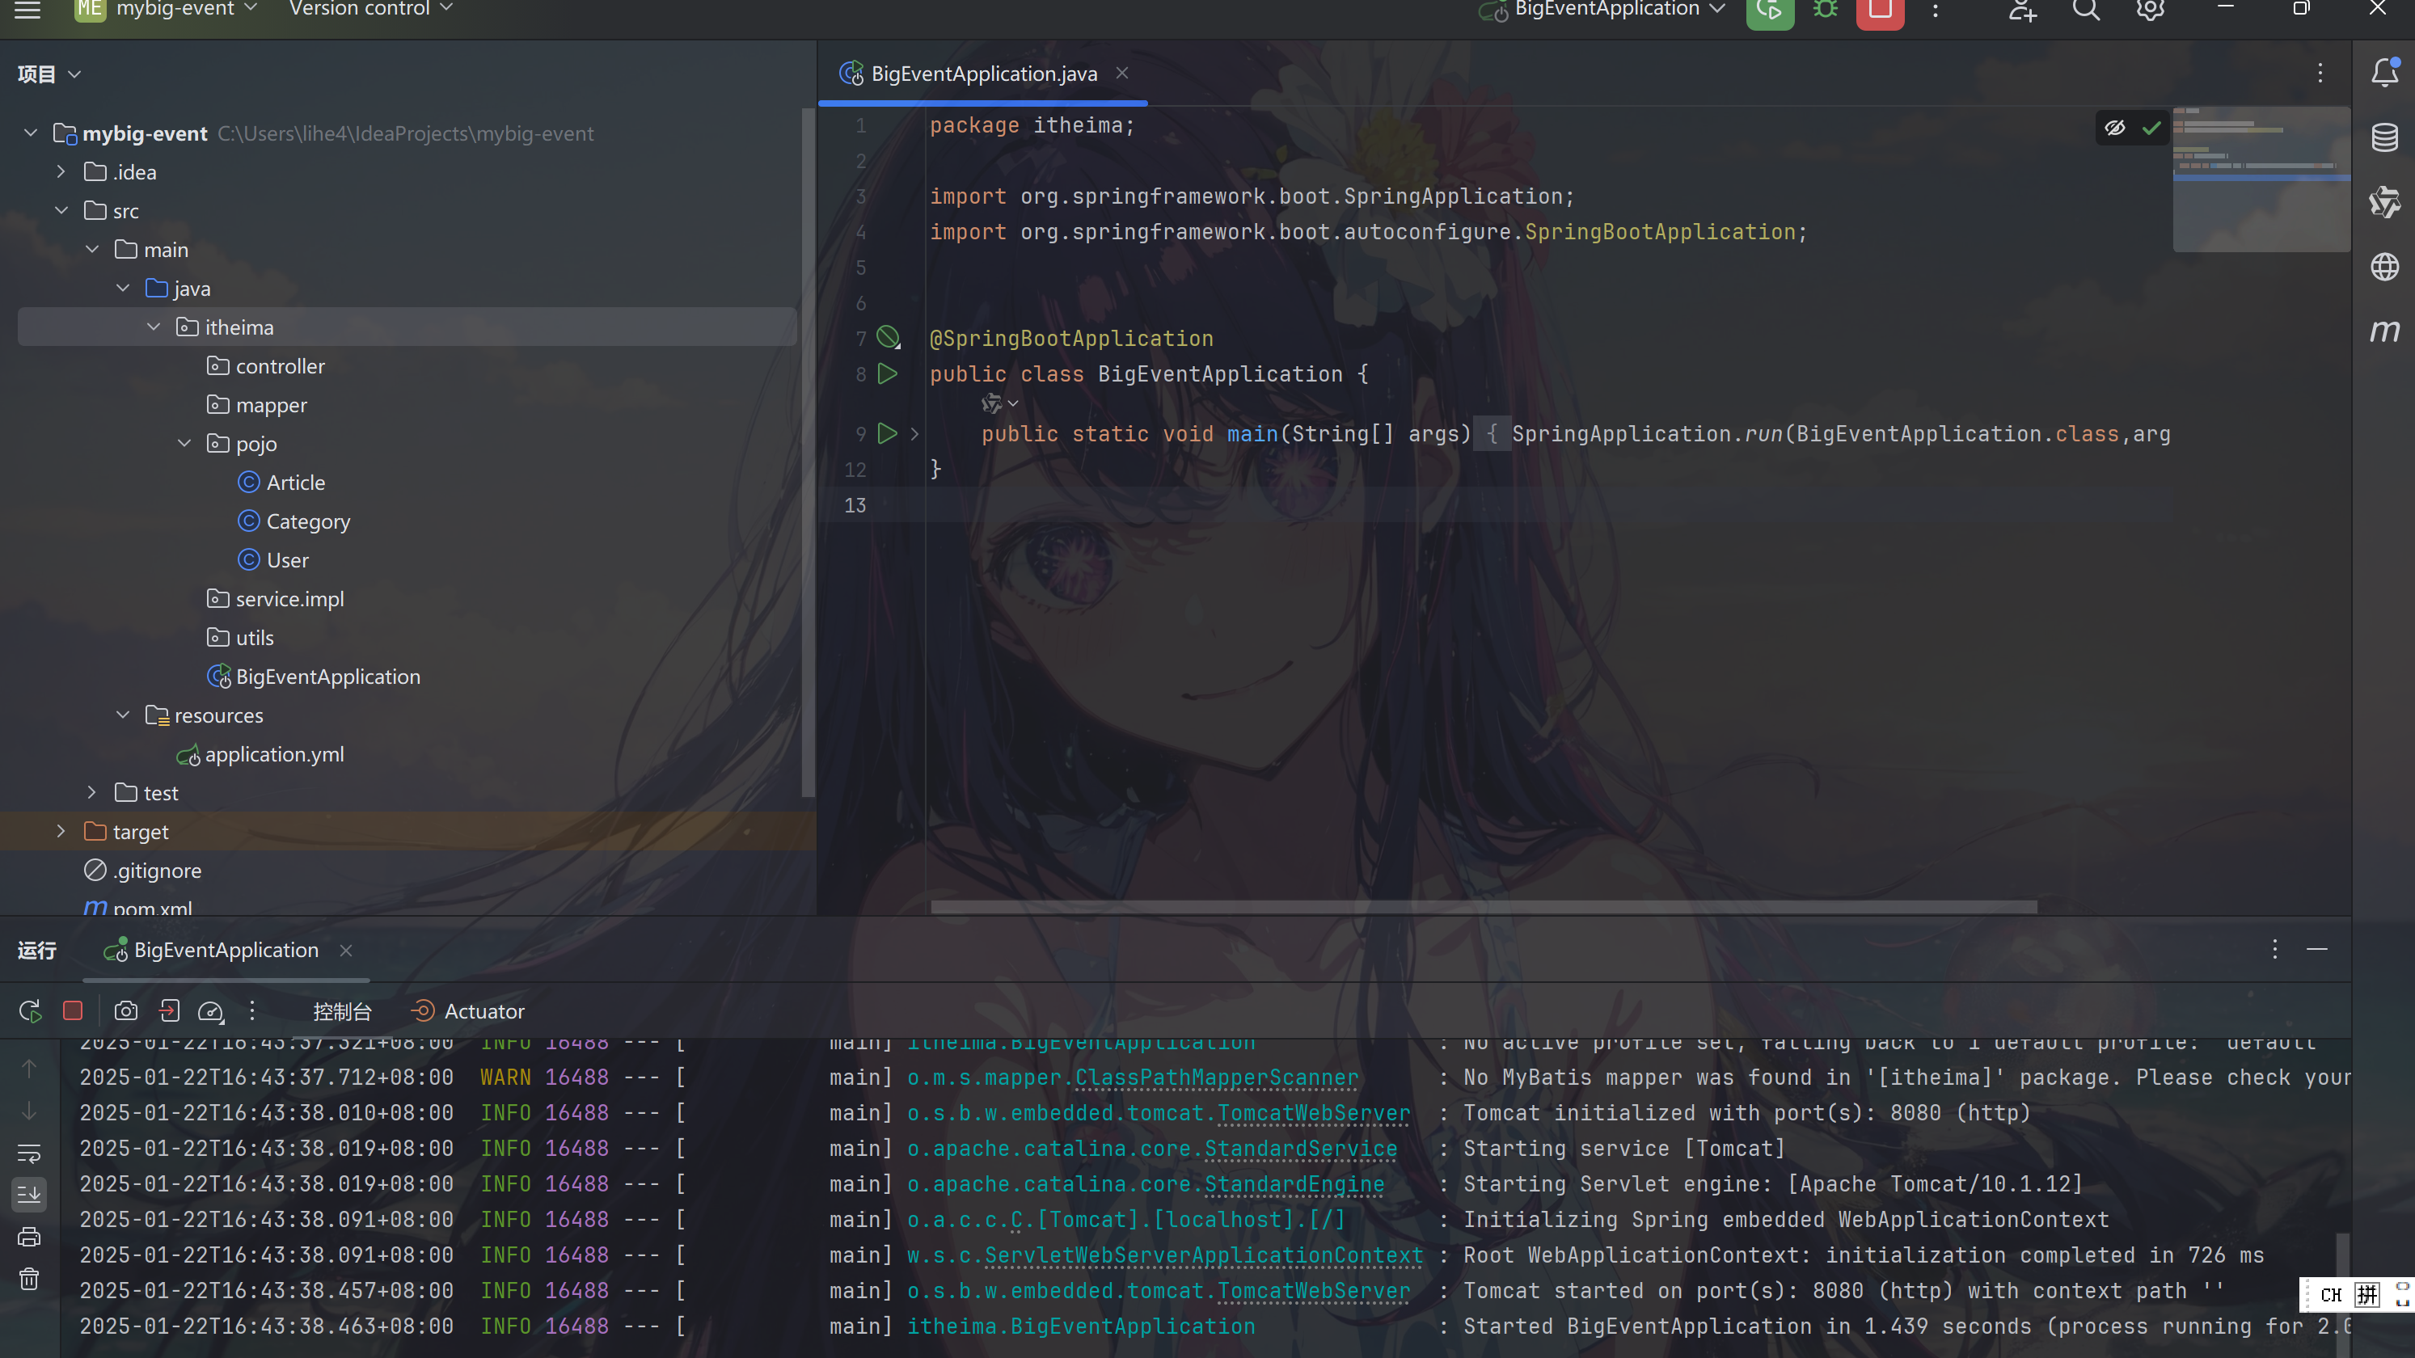
Task: Unfold the main method on line 9
Action: coord(914,434)
